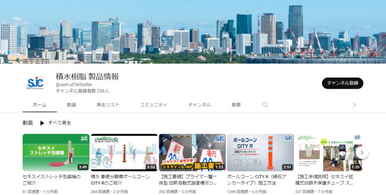Viewport: 386px width, 195px height.
Task: Open the 再生リスト tab
Action: tap(108, 105)
